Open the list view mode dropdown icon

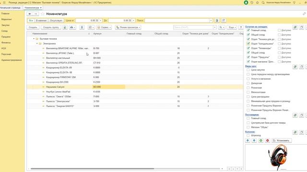coord(91,27)
